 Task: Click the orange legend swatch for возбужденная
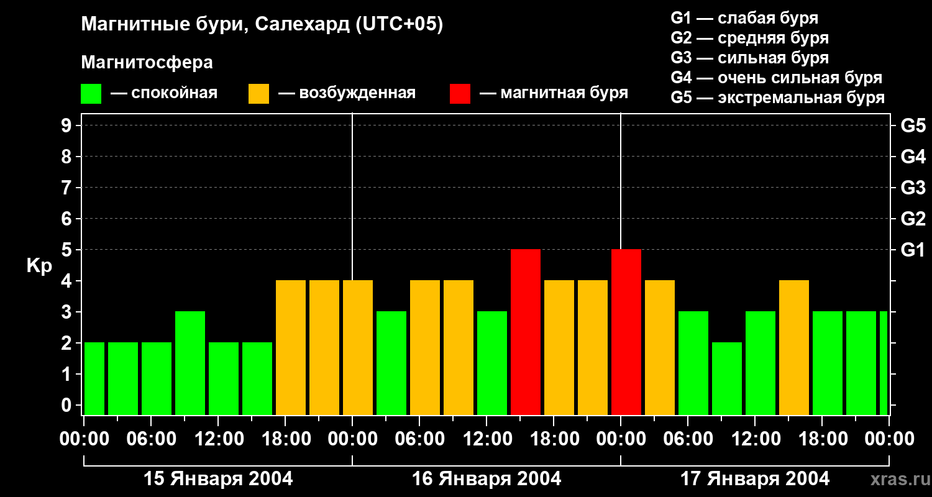[258, 94]
